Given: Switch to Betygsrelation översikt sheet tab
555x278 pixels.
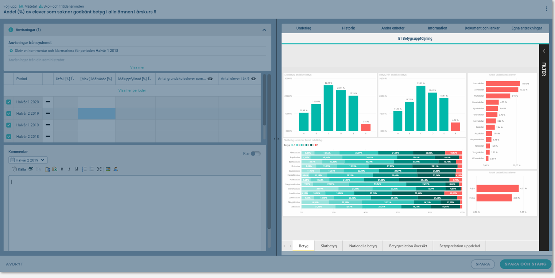Looking at the screenshot, I should point(408,246).
